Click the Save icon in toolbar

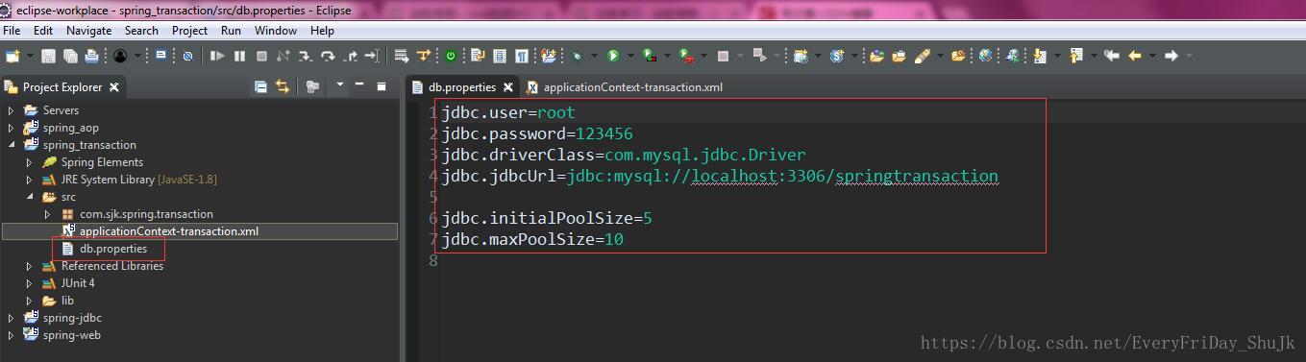[x=47, y=56]
